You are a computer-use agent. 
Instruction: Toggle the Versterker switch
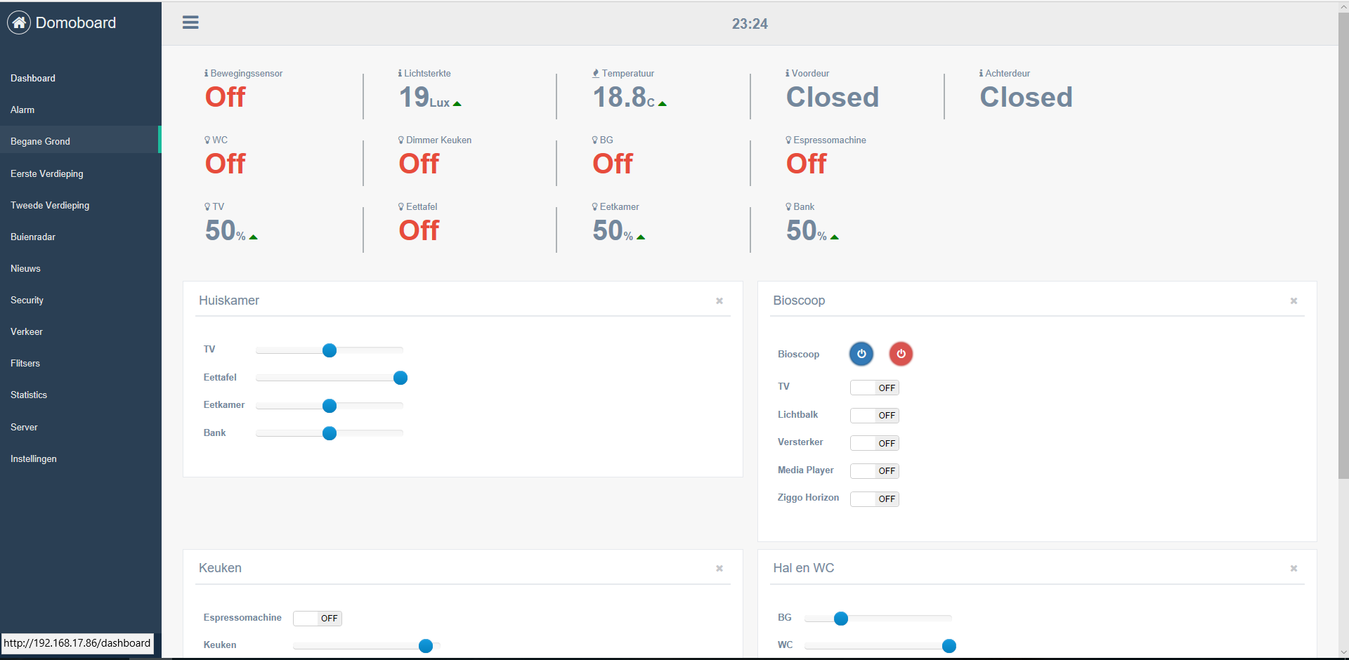pos(875,443)
